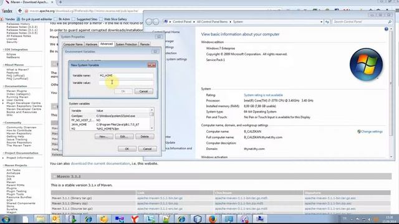Open a new browser tab with plus
399x224 pixels.
pyautogui.click(x=60, y=2)
